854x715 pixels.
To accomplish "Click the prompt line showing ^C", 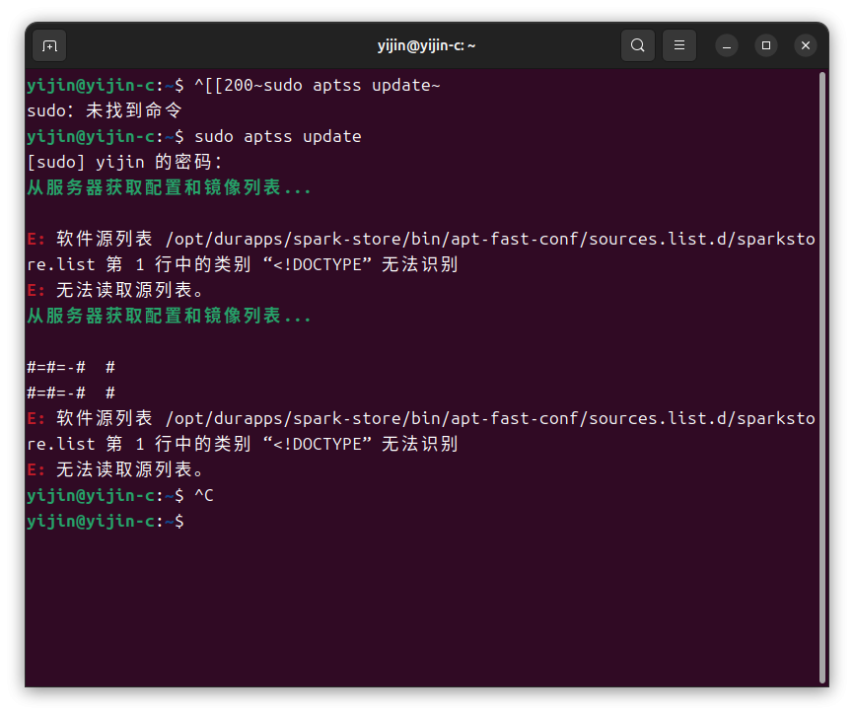I will 120,495.
